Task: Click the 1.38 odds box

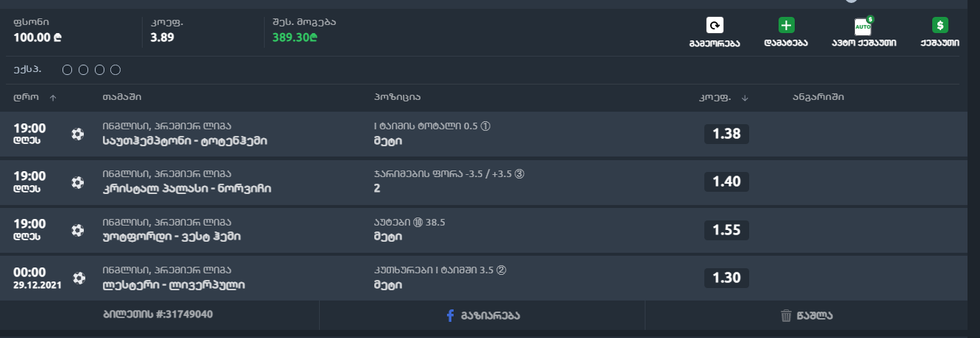Action: (726, 134)
